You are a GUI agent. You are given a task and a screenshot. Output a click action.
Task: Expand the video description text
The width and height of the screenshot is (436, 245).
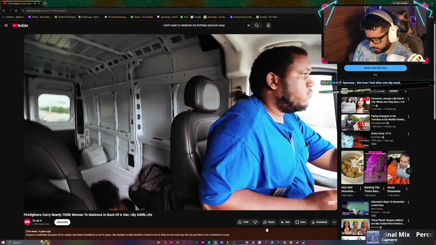click(x=128, y=235)
